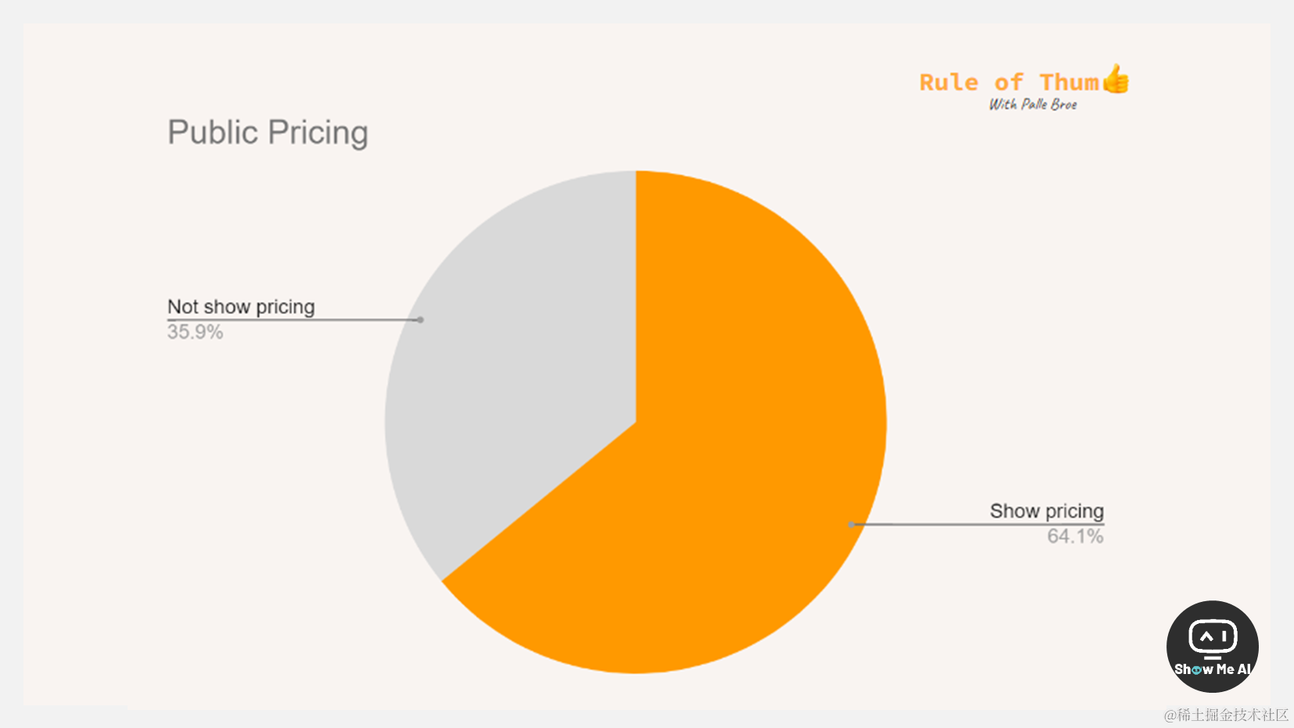The image size is (1294, 728).
Task: Click the leader line dot on gray slice
Action: tap(420, 320)
